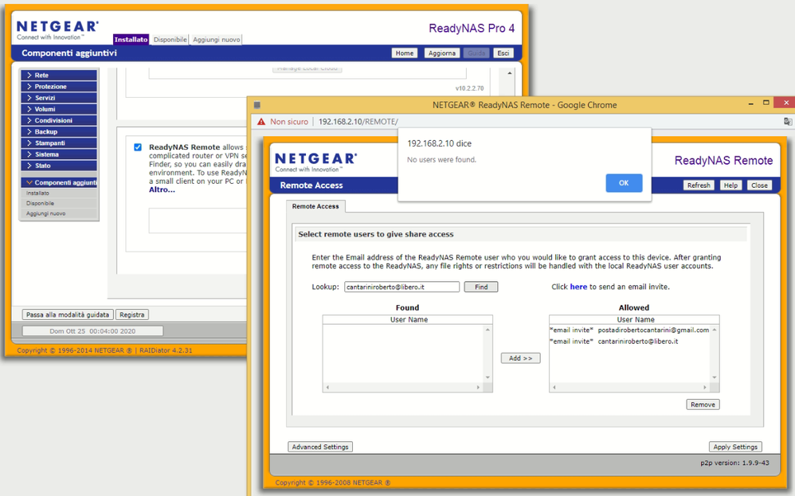Image resolution: width=795 pixels, height=496 pixels.
Task: Click the 'Non sicuro' warning triangle icon
Action: pyautogui.click(x=261, y=122)
